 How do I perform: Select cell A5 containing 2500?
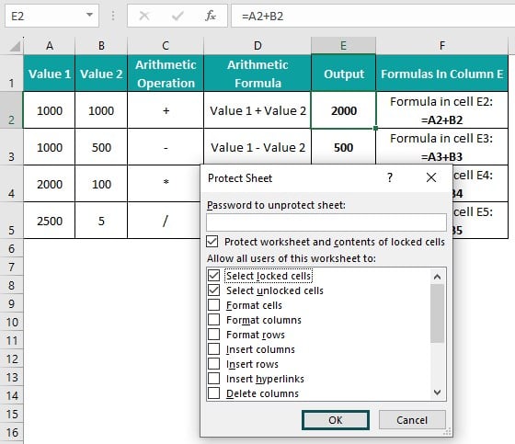click(50, 221)
